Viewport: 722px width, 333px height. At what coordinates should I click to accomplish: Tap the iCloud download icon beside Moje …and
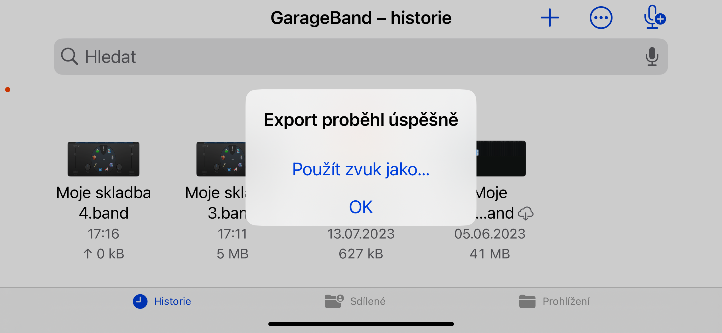(x=526, y=213)
